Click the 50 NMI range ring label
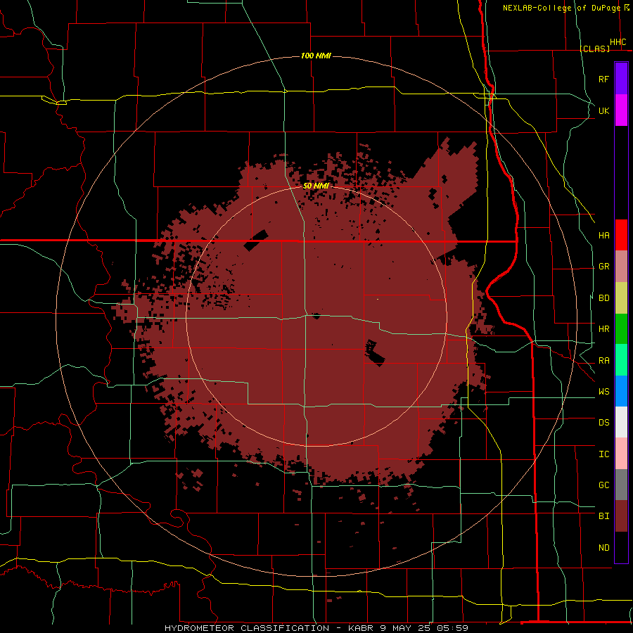This screenshot has height=633, width=633. click(x=316, y=186)
